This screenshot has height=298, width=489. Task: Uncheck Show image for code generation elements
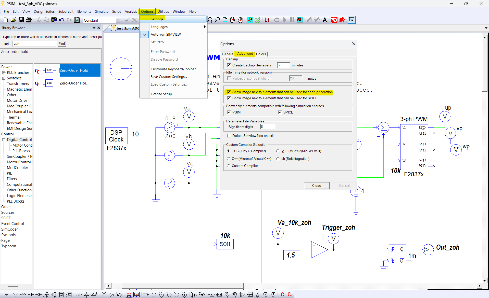(x=229, y=92)
